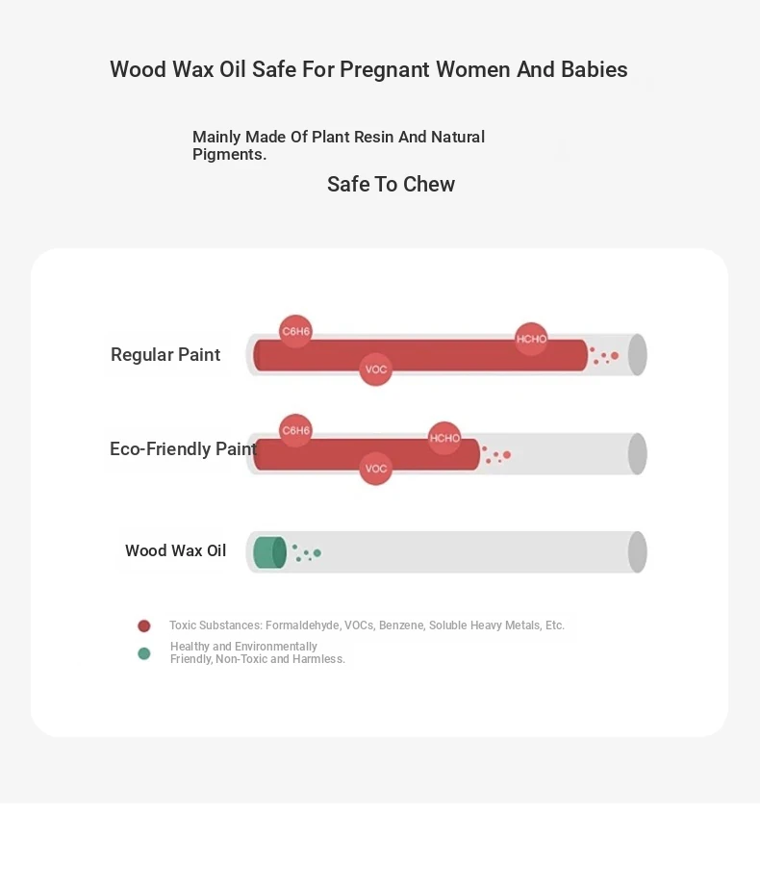Viewport: 760px width, 893px height.
Task: Click the Toxic Substances legend description
Action: click(367, 625)
